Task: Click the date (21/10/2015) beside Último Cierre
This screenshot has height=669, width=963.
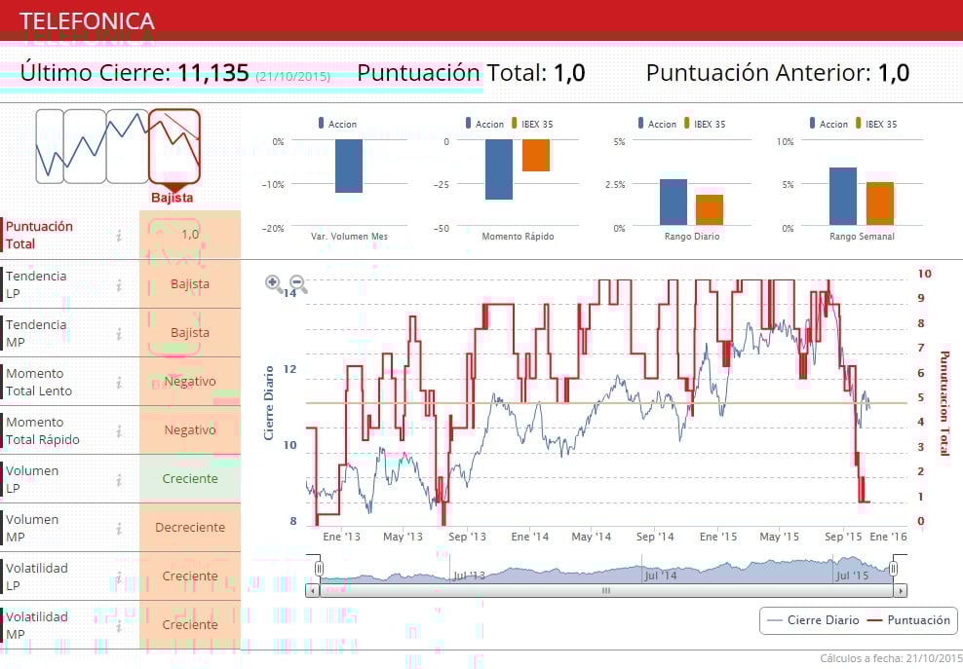Action: coord(292,77)
